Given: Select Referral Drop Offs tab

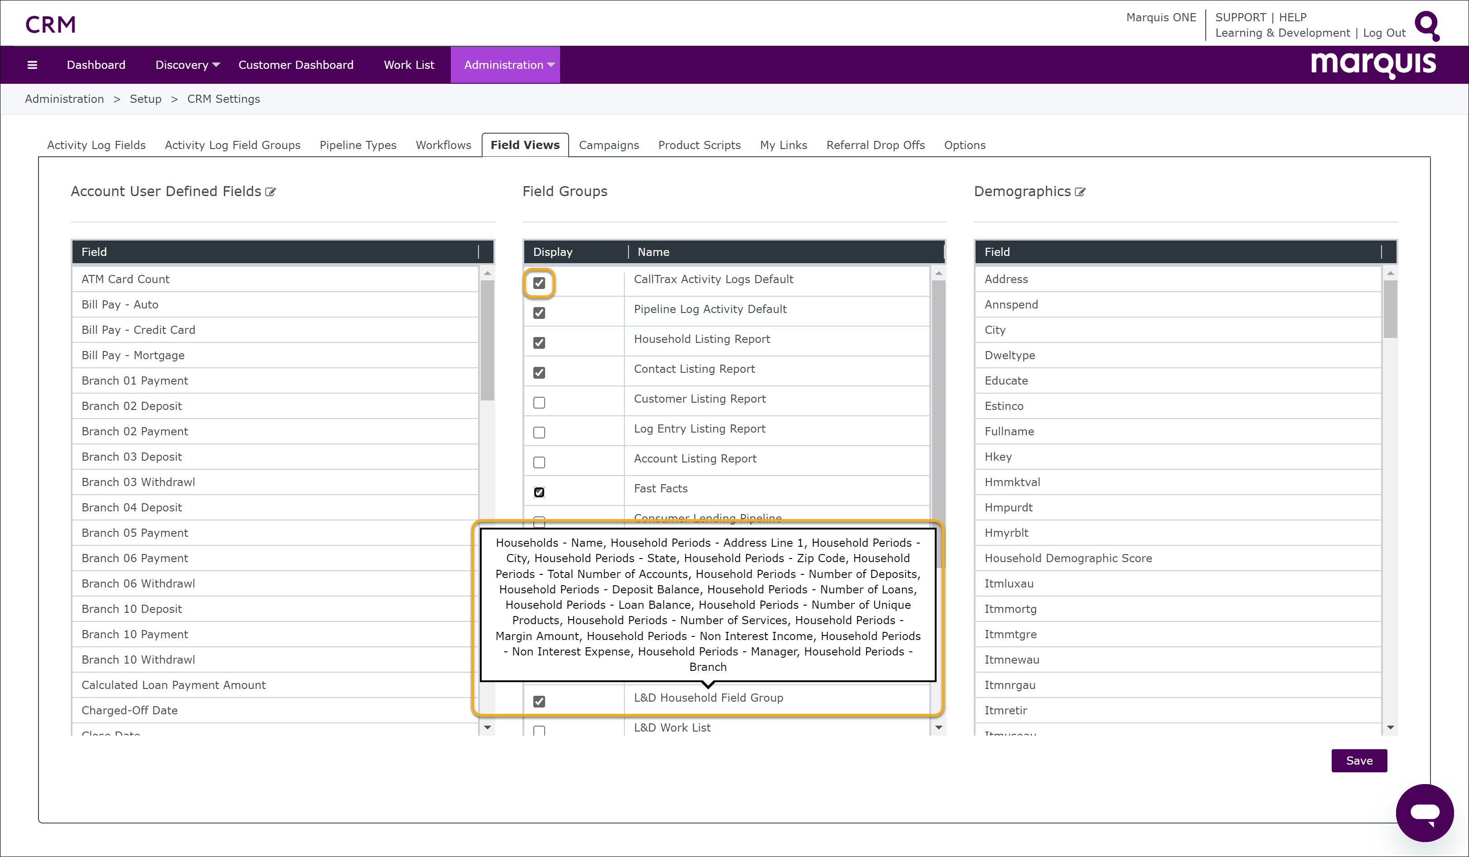Looking at the screenshot, I should click(x=875, y=145).
